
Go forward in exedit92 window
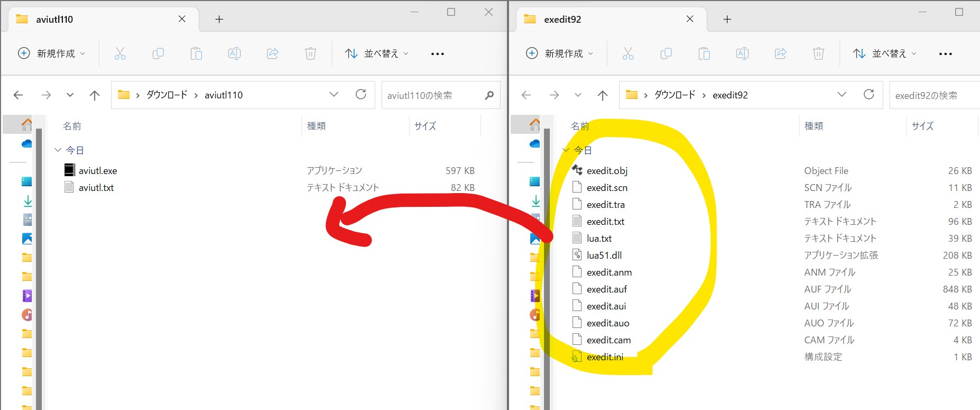[555, 95]
